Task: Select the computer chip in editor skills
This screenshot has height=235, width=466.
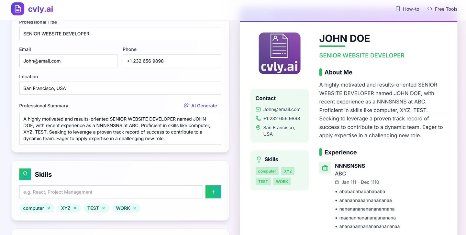Action: [x=37, y=208]
